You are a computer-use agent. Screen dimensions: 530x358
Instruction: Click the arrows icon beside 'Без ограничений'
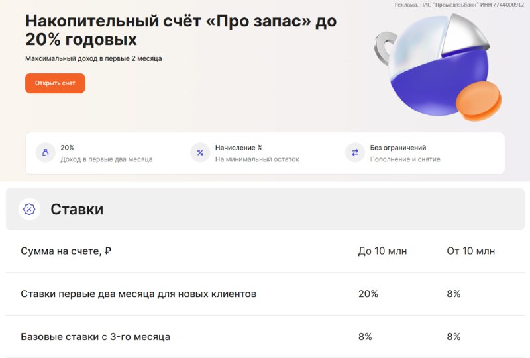pyautogui.click(x=355, y=153)
